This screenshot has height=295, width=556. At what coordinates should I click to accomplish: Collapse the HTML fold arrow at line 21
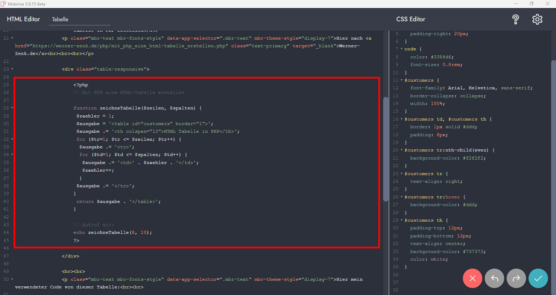pyautogui.click(x=12, y=38)
